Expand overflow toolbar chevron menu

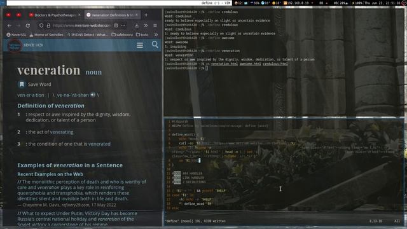[146, 25]
